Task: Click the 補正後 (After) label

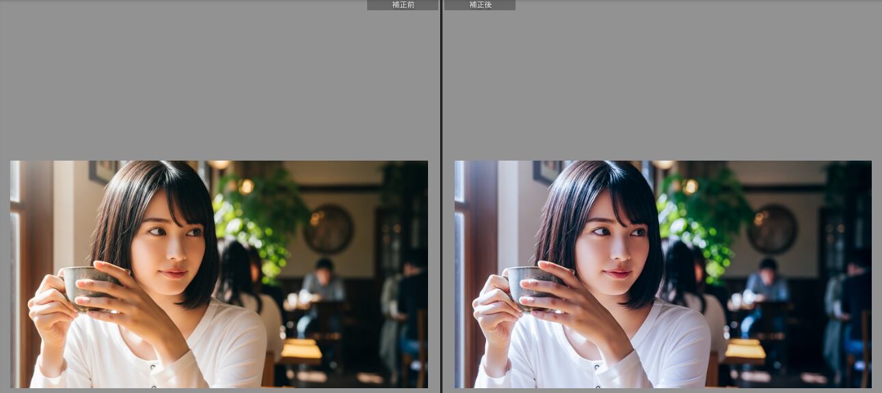Action: (x=479, y=5)
